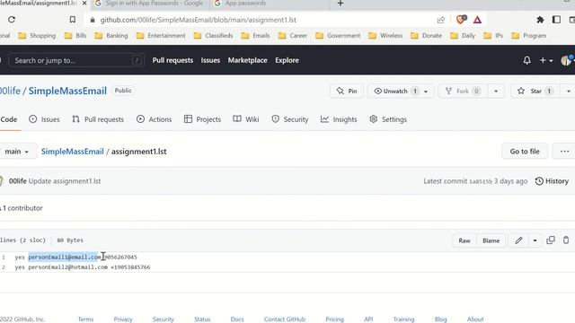Open Brave Rewards triangle icon
The height and width of the screenshot is (323, 575).
(477, 20)
